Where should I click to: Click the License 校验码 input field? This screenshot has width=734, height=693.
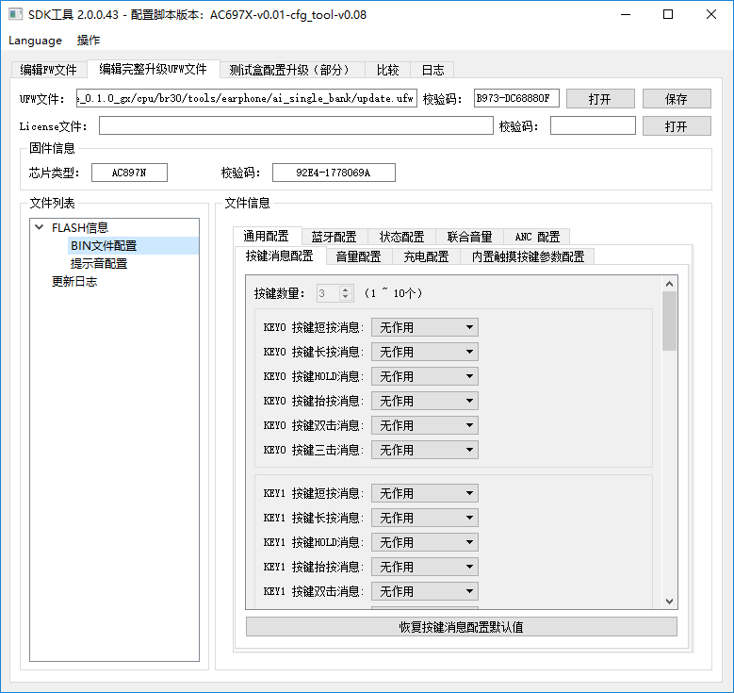593,125
